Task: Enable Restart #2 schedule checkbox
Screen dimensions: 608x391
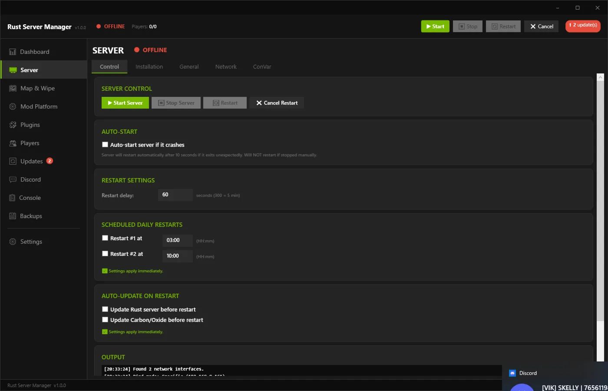Action: (105, 254)
